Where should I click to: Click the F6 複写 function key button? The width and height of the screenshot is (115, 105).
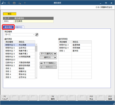(53, 98)
